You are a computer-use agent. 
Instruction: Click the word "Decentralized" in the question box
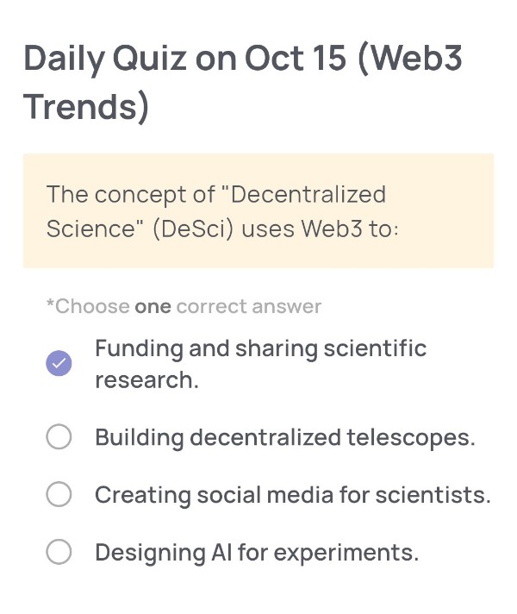click(308, 195)
